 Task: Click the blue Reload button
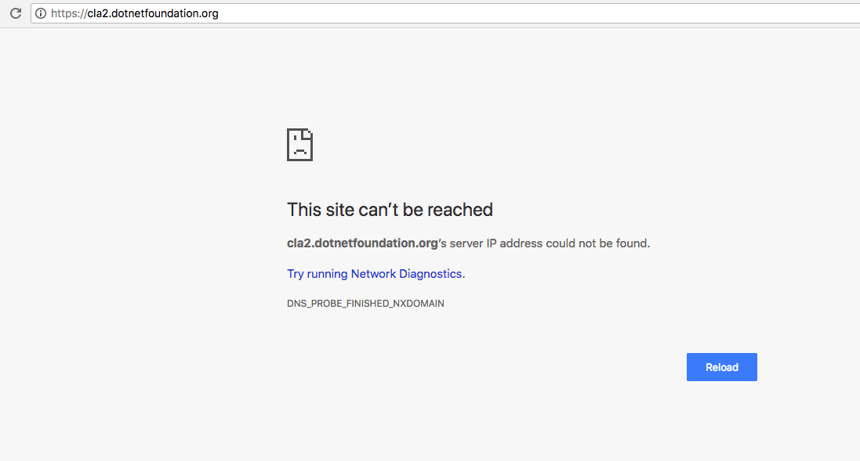pyautogui.click(x=722, y=367)
